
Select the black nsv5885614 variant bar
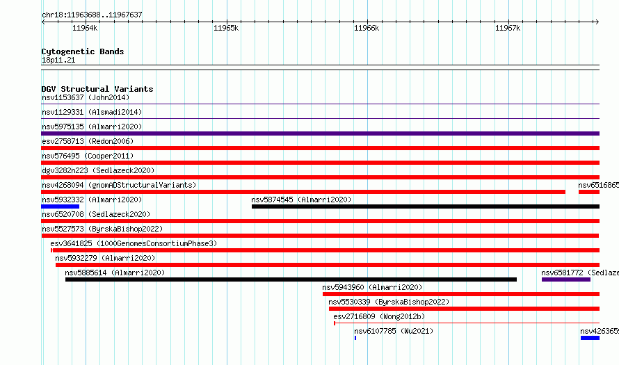pos(291,279)
